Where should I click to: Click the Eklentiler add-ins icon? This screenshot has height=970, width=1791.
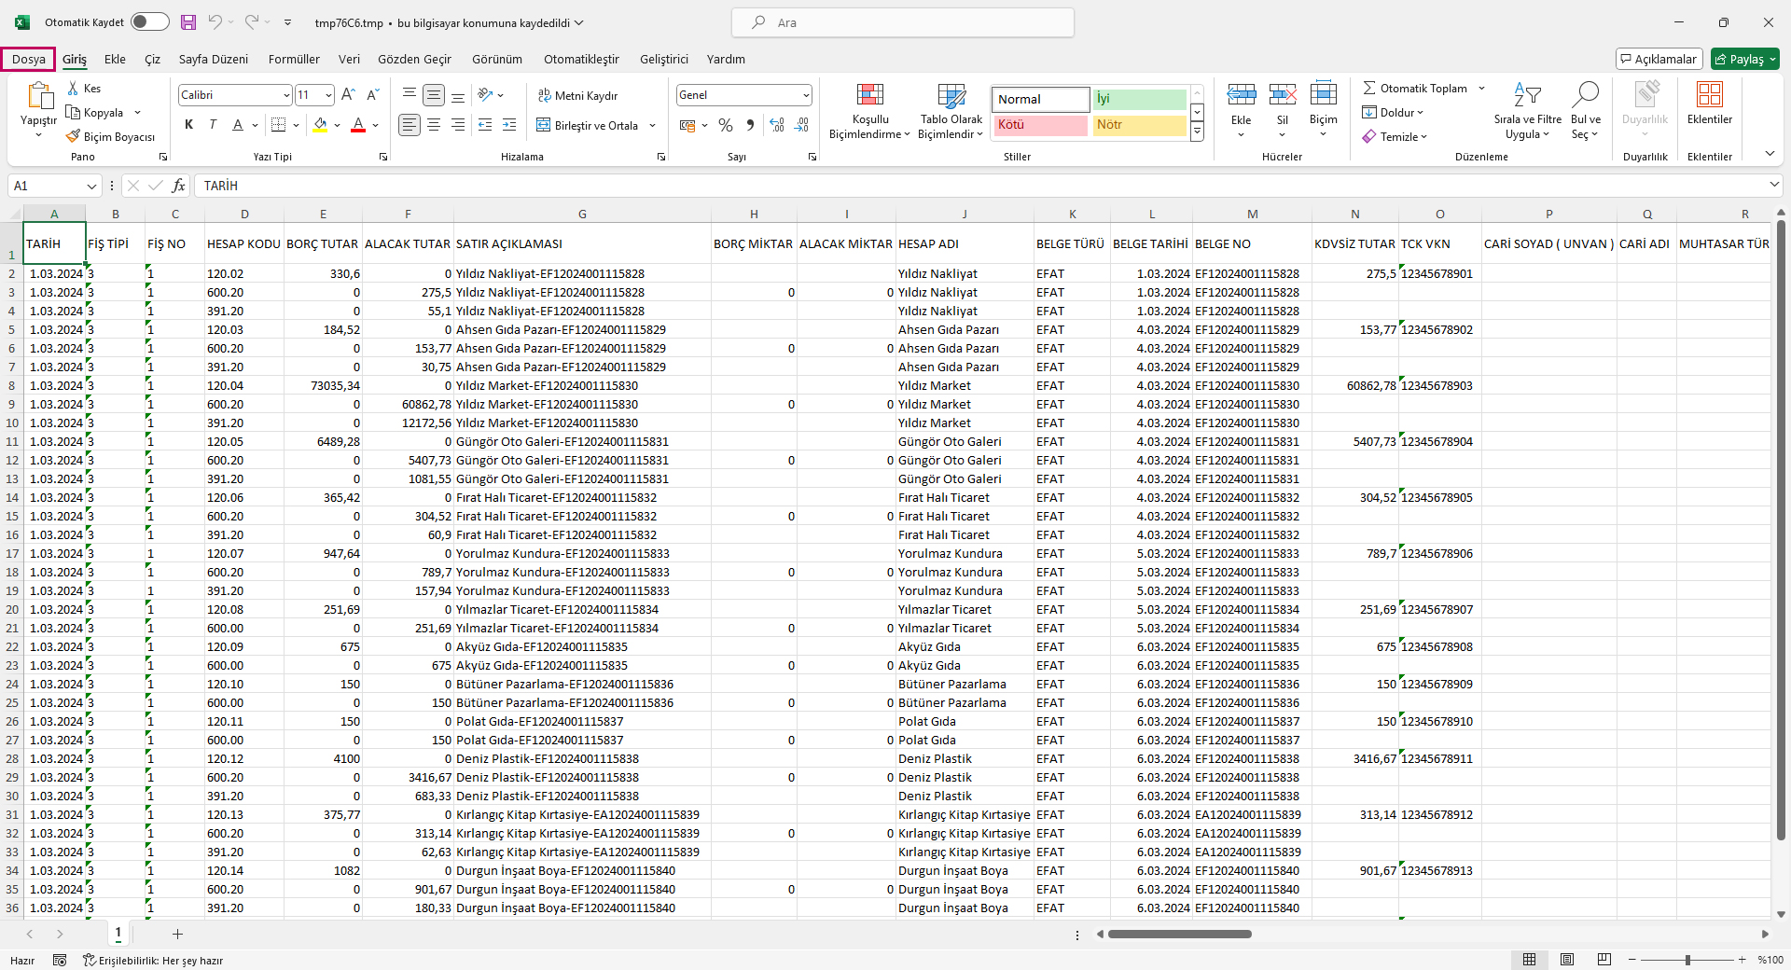[1709, 95]
